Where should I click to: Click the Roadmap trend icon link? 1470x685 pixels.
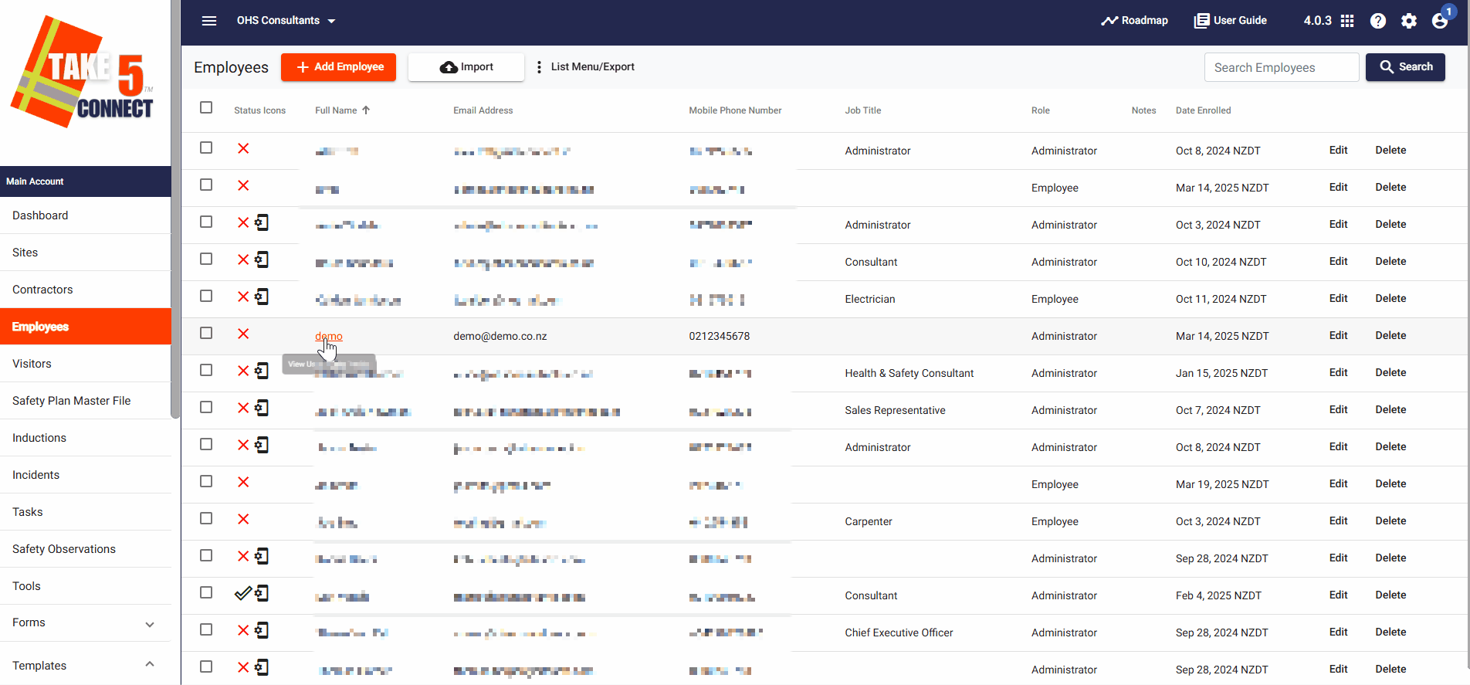point(1134,21)
